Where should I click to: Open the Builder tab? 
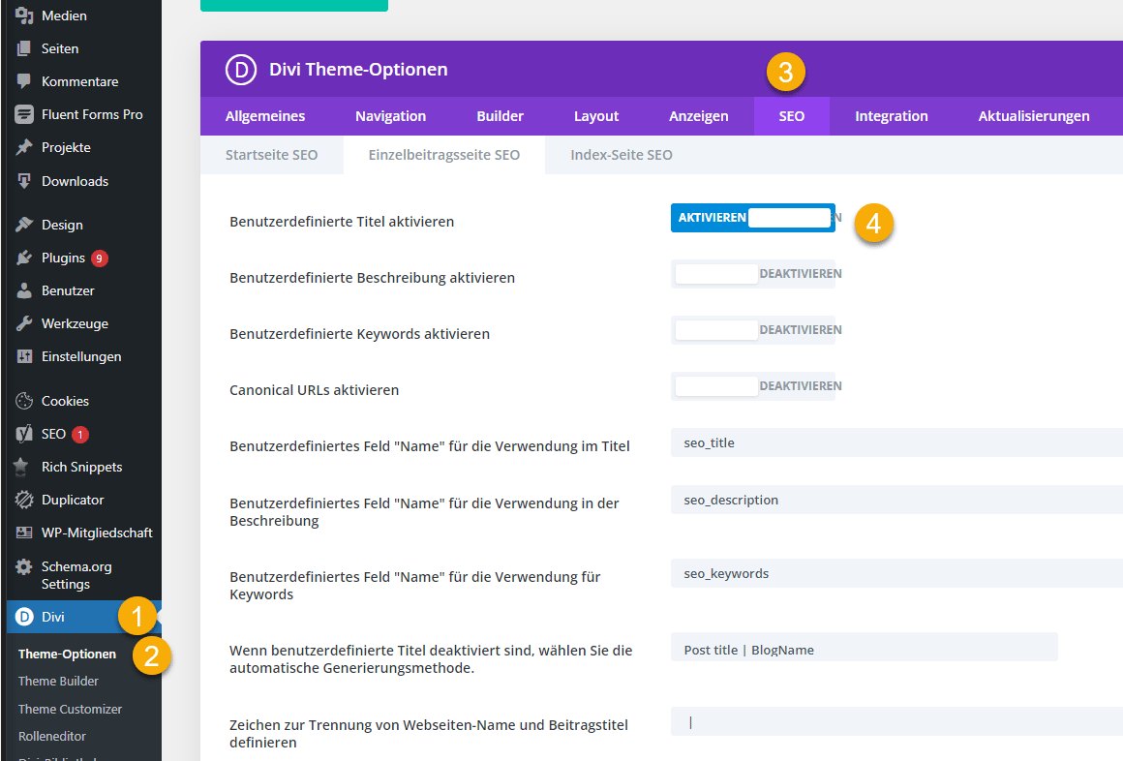coord(500,116)
